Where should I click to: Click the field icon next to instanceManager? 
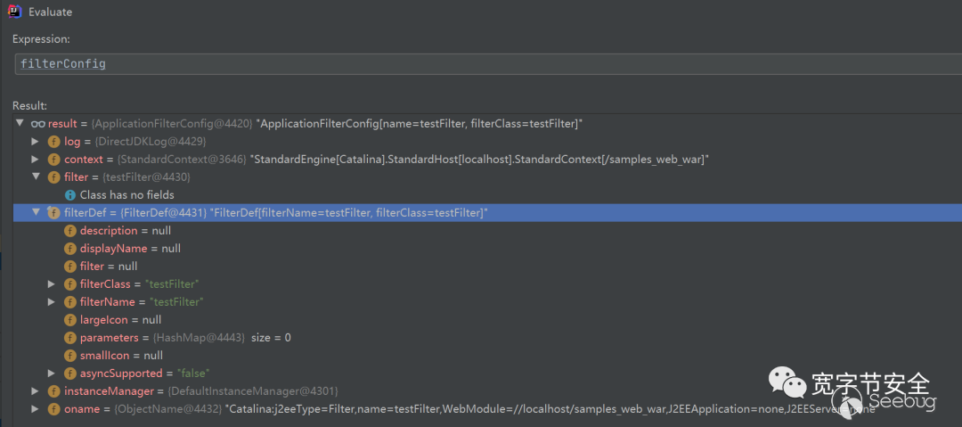coord(54,390)
